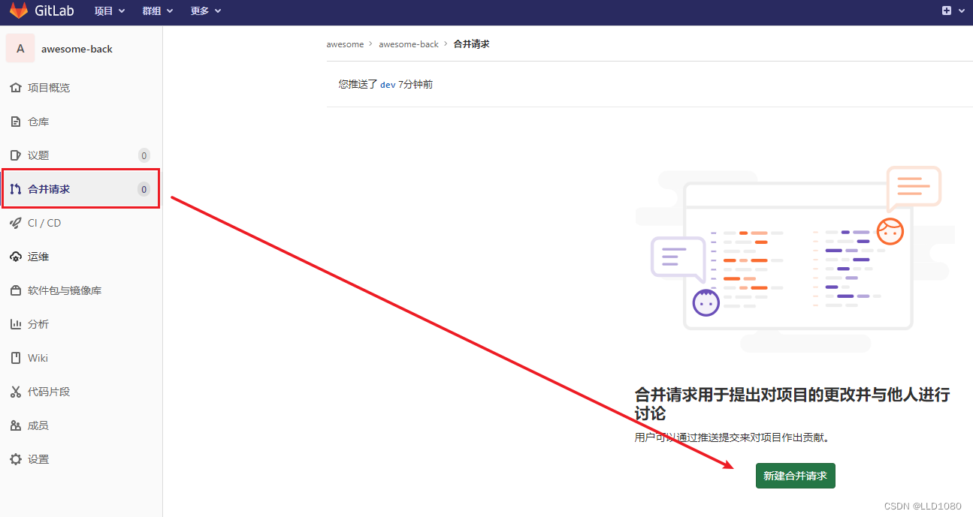Screen dimensions: 973x517
Task: Click the people icon beside 成员
Action: pos(16,425)
